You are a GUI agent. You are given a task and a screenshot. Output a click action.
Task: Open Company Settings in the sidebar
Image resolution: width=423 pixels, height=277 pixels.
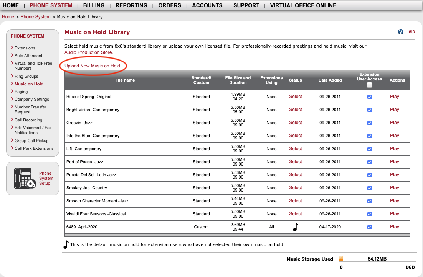click(x=32, y=99)
